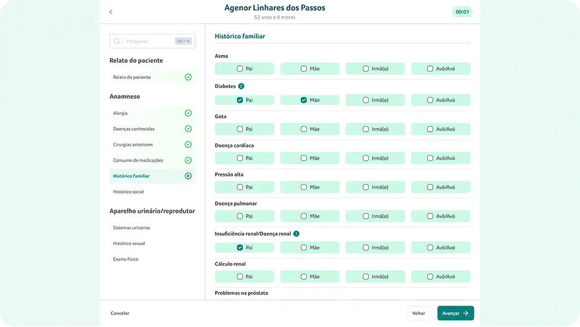Viewport: 580px width, 327px height.
Task: Go to Sistemas urinários section
Action: coord(131,227)
